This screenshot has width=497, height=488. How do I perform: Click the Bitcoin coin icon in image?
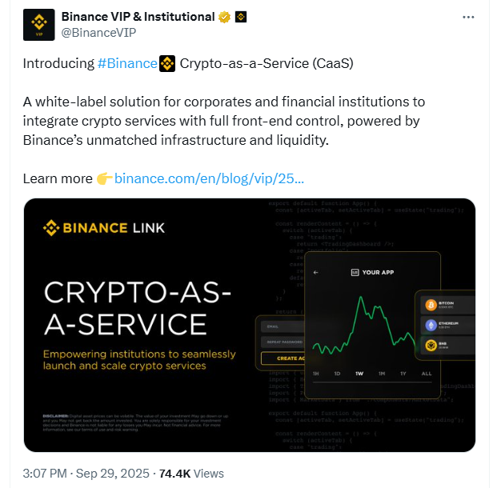pyautogui.click(x=431, y=305)
